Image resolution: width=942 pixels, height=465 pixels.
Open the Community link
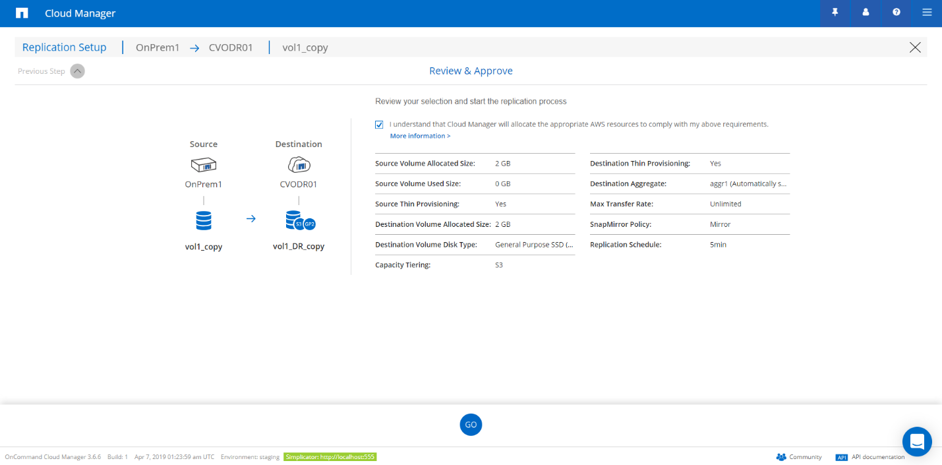click(x=799, y=457)
